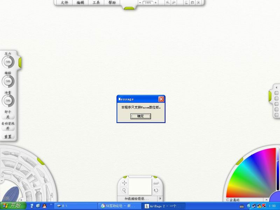Collapse tool settings panel via green handle
This screenshot has width=280, height=210.
tap(20, 63)
